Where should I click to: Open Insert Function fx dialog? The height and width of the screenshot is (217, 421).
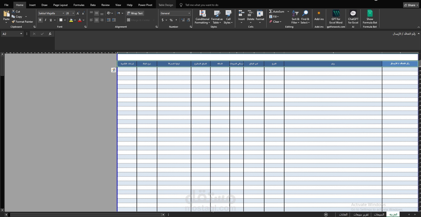click(x=50, y=34)
